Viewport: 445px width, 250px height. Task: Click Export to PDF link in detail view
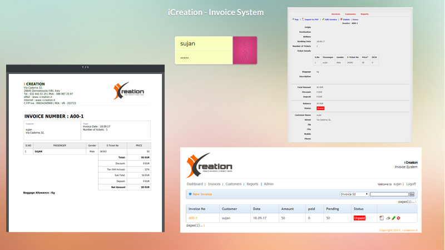coord(311,19)
